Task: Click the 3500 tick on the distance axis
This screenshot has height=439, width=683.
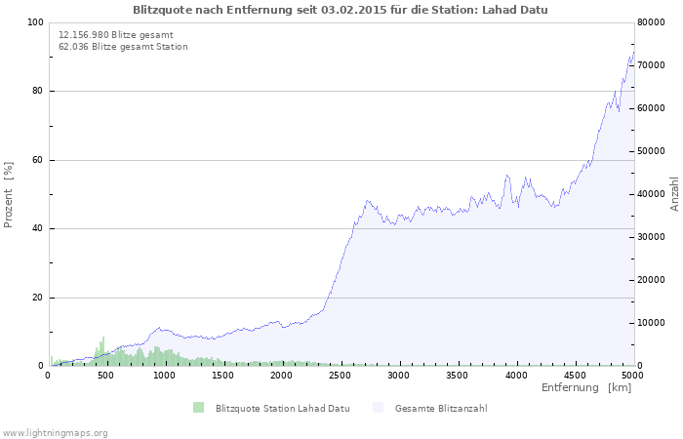Action: point(457,376)
